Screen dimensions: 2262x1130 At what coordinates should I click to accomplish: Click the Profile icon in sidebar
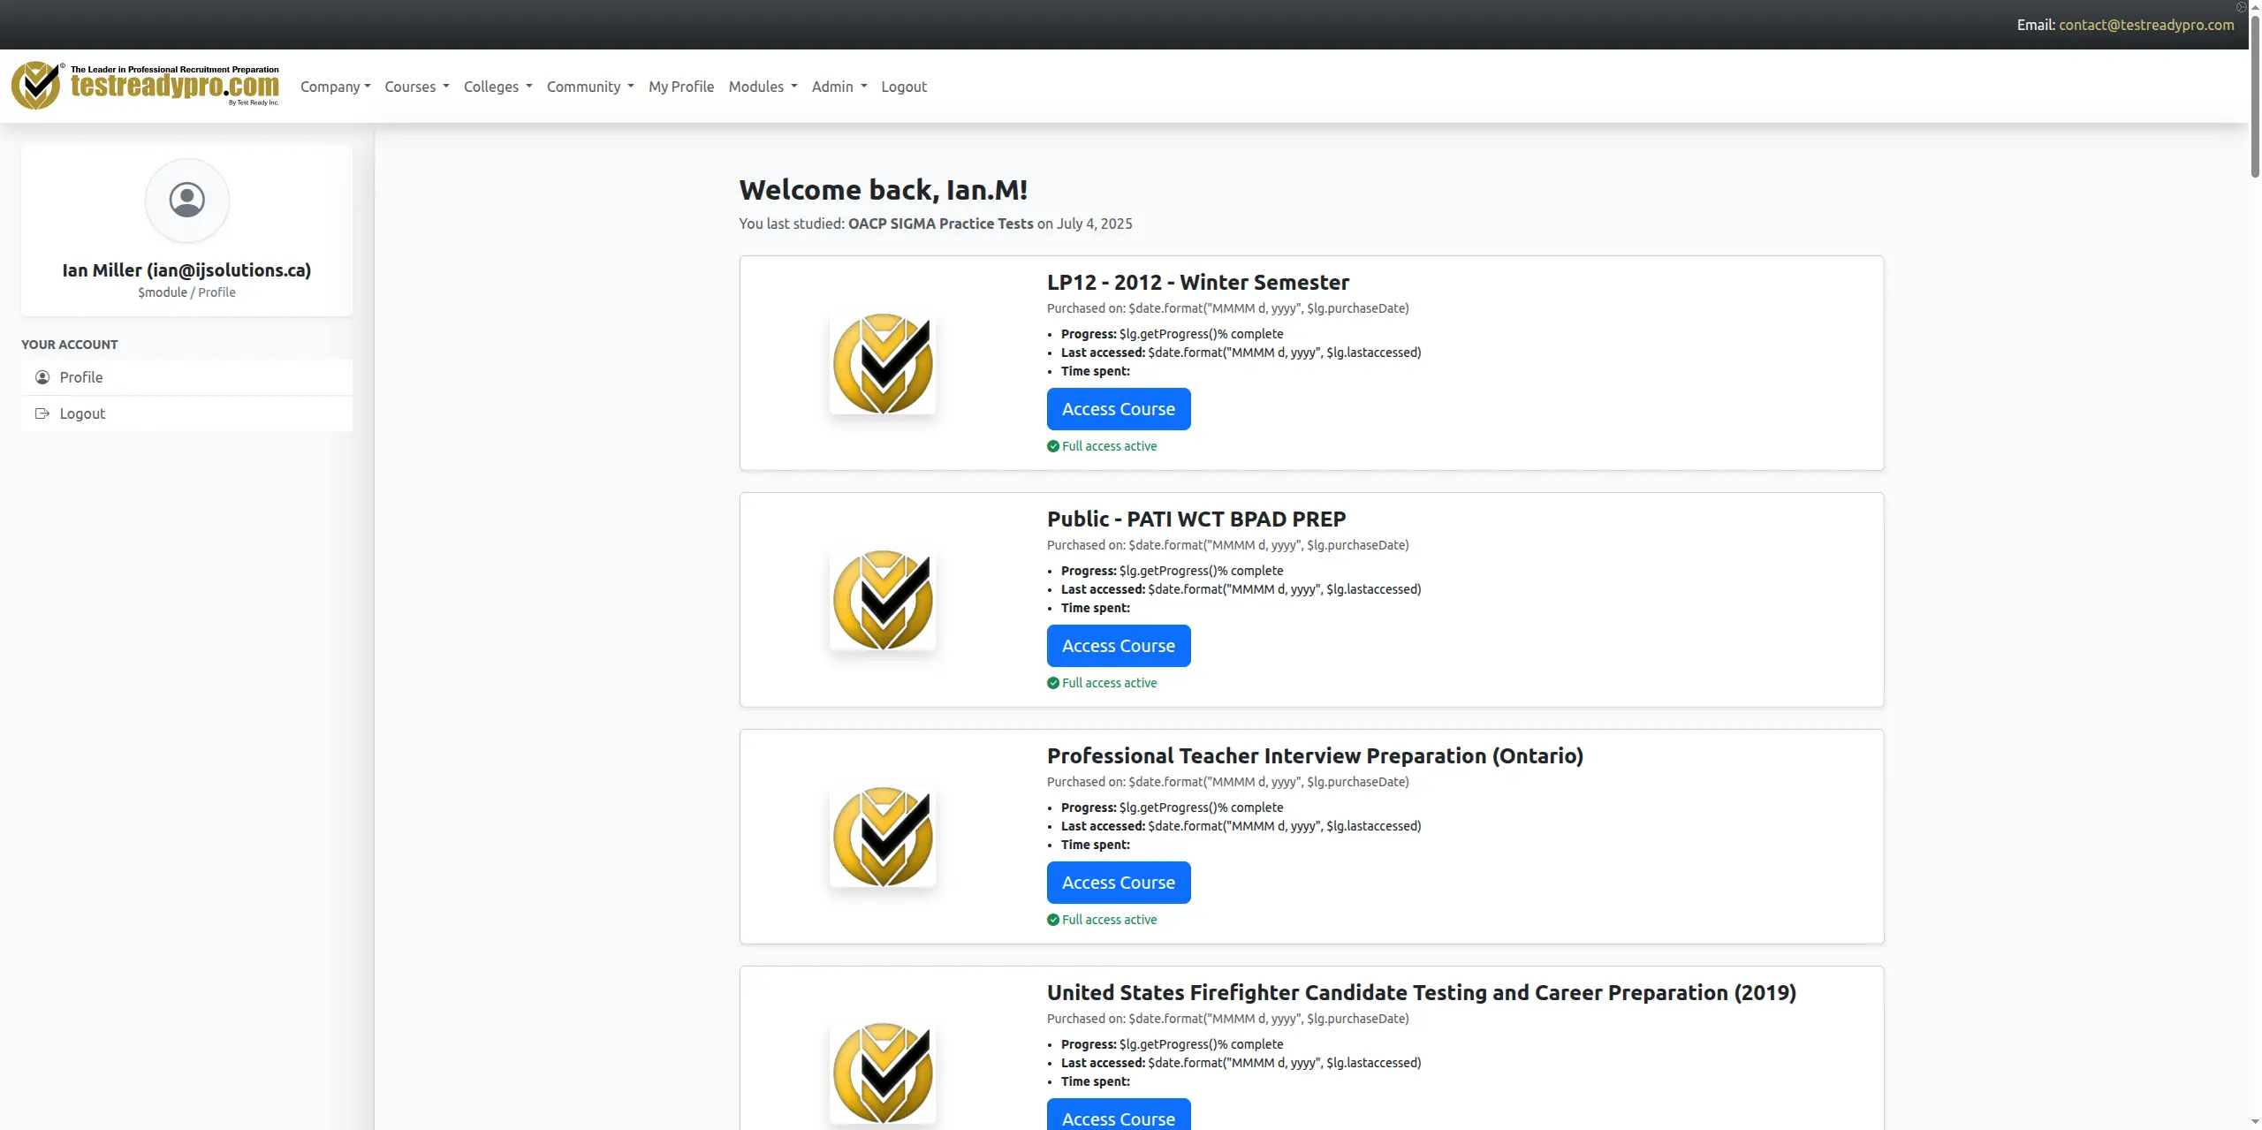pyautogui.click(x=42, y=377)
